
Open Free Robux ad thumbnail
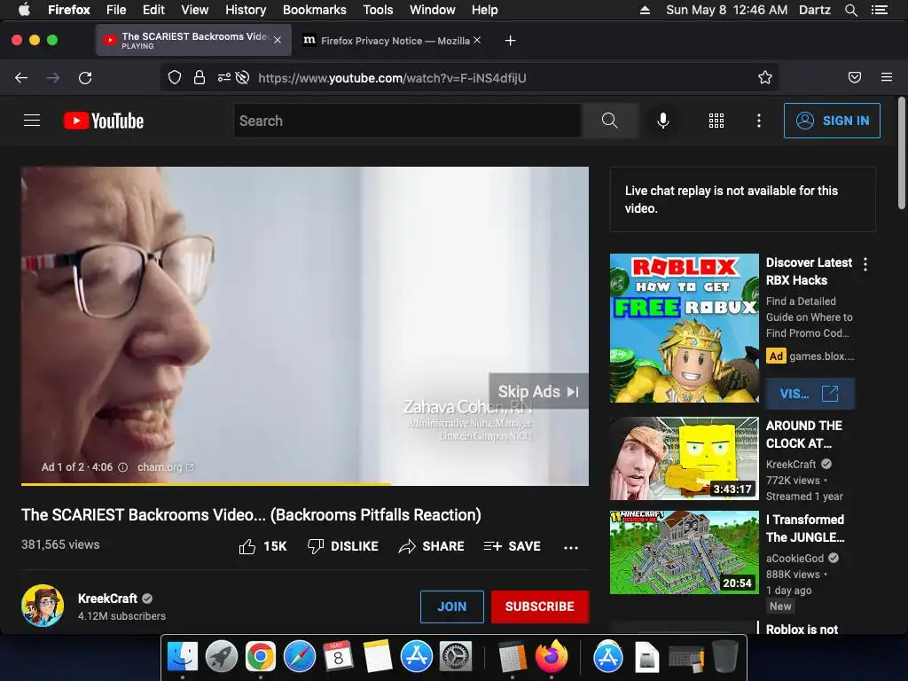[x=684, y=328]
